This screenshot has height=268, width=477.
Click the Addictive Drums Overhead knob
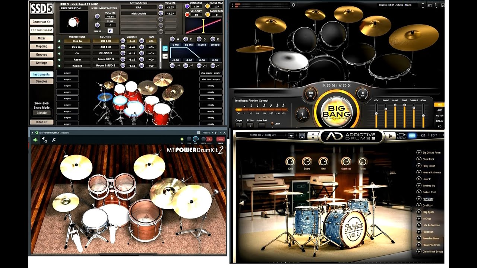[x=346, y=161]
